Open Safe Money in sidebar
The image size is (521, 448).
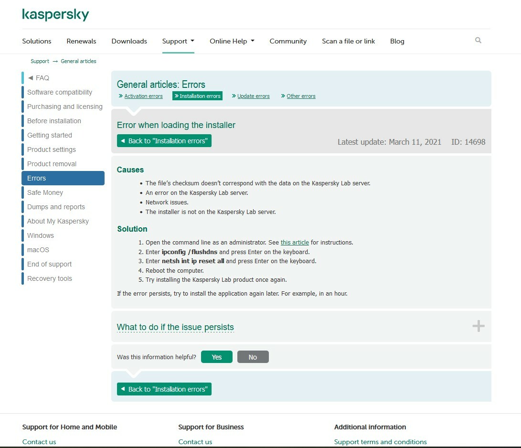coord(45,192)
